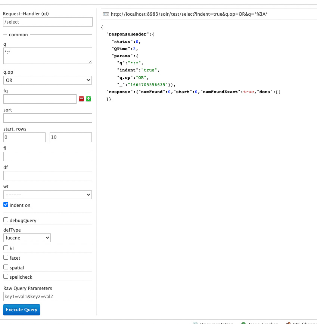The height and width of the screenshot is (324, 317).
Task: Open the q.op operator dropdown
Action: tap(47, 80)
